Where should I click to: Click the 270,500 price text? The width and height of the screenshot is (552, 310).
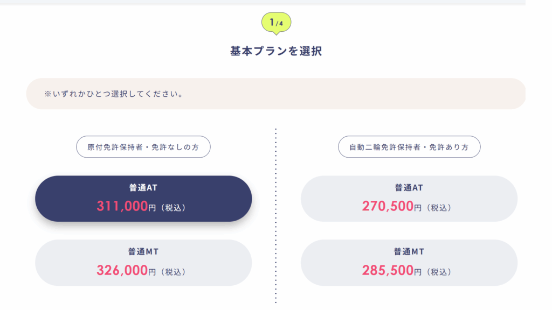point(388,206)
